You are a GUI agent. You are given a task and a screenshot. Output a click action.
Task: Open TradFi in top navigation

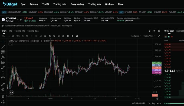pos(45,4)
